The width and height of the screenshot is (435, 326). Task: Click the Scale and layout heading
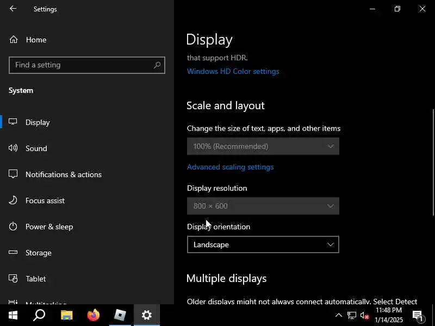pos(226,105)
